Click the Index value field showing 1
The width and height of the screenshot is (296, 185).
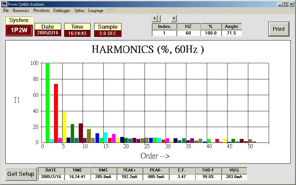pyautogui.click(x=164, y=33)
